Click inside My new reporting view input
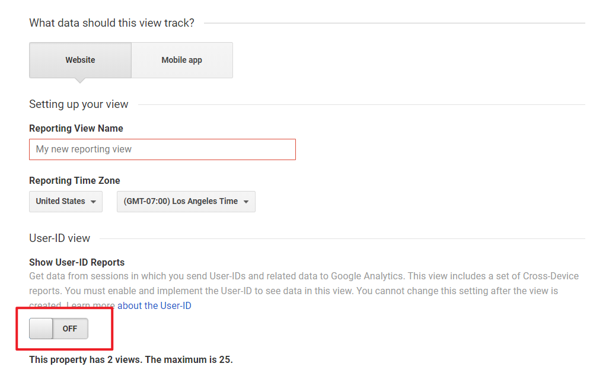Screen dimensions: 609x392 coord(162,149)
